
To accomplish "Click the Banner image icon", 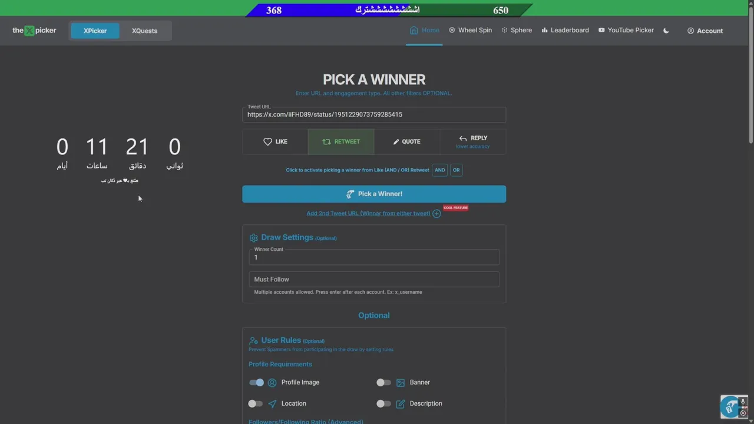I will point(401,383).
